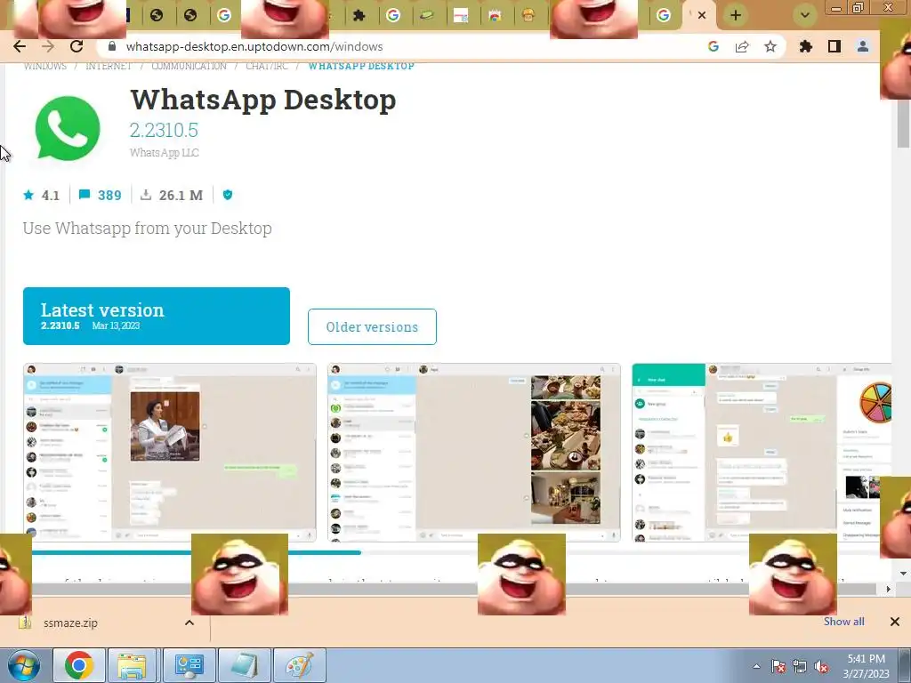
Task: Expand ssmaze.zip download options chevron
Action: (x=189, y=623)
